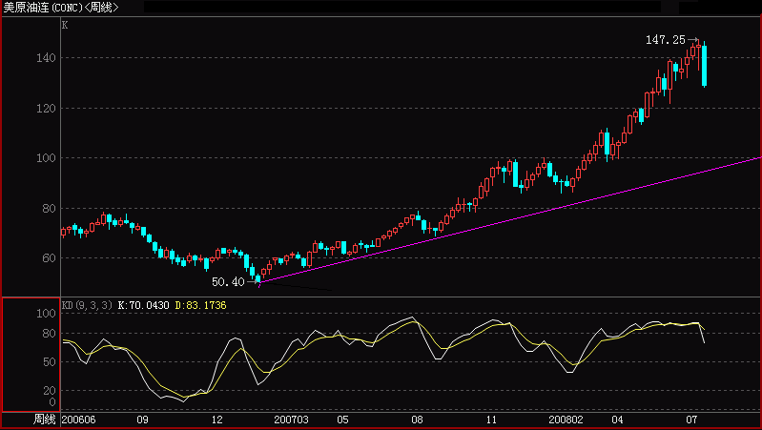This screenshot has width=762, height=430.
Task: Click the 120 price axis label
Action: pyautogui.click(x=46, y=109)
